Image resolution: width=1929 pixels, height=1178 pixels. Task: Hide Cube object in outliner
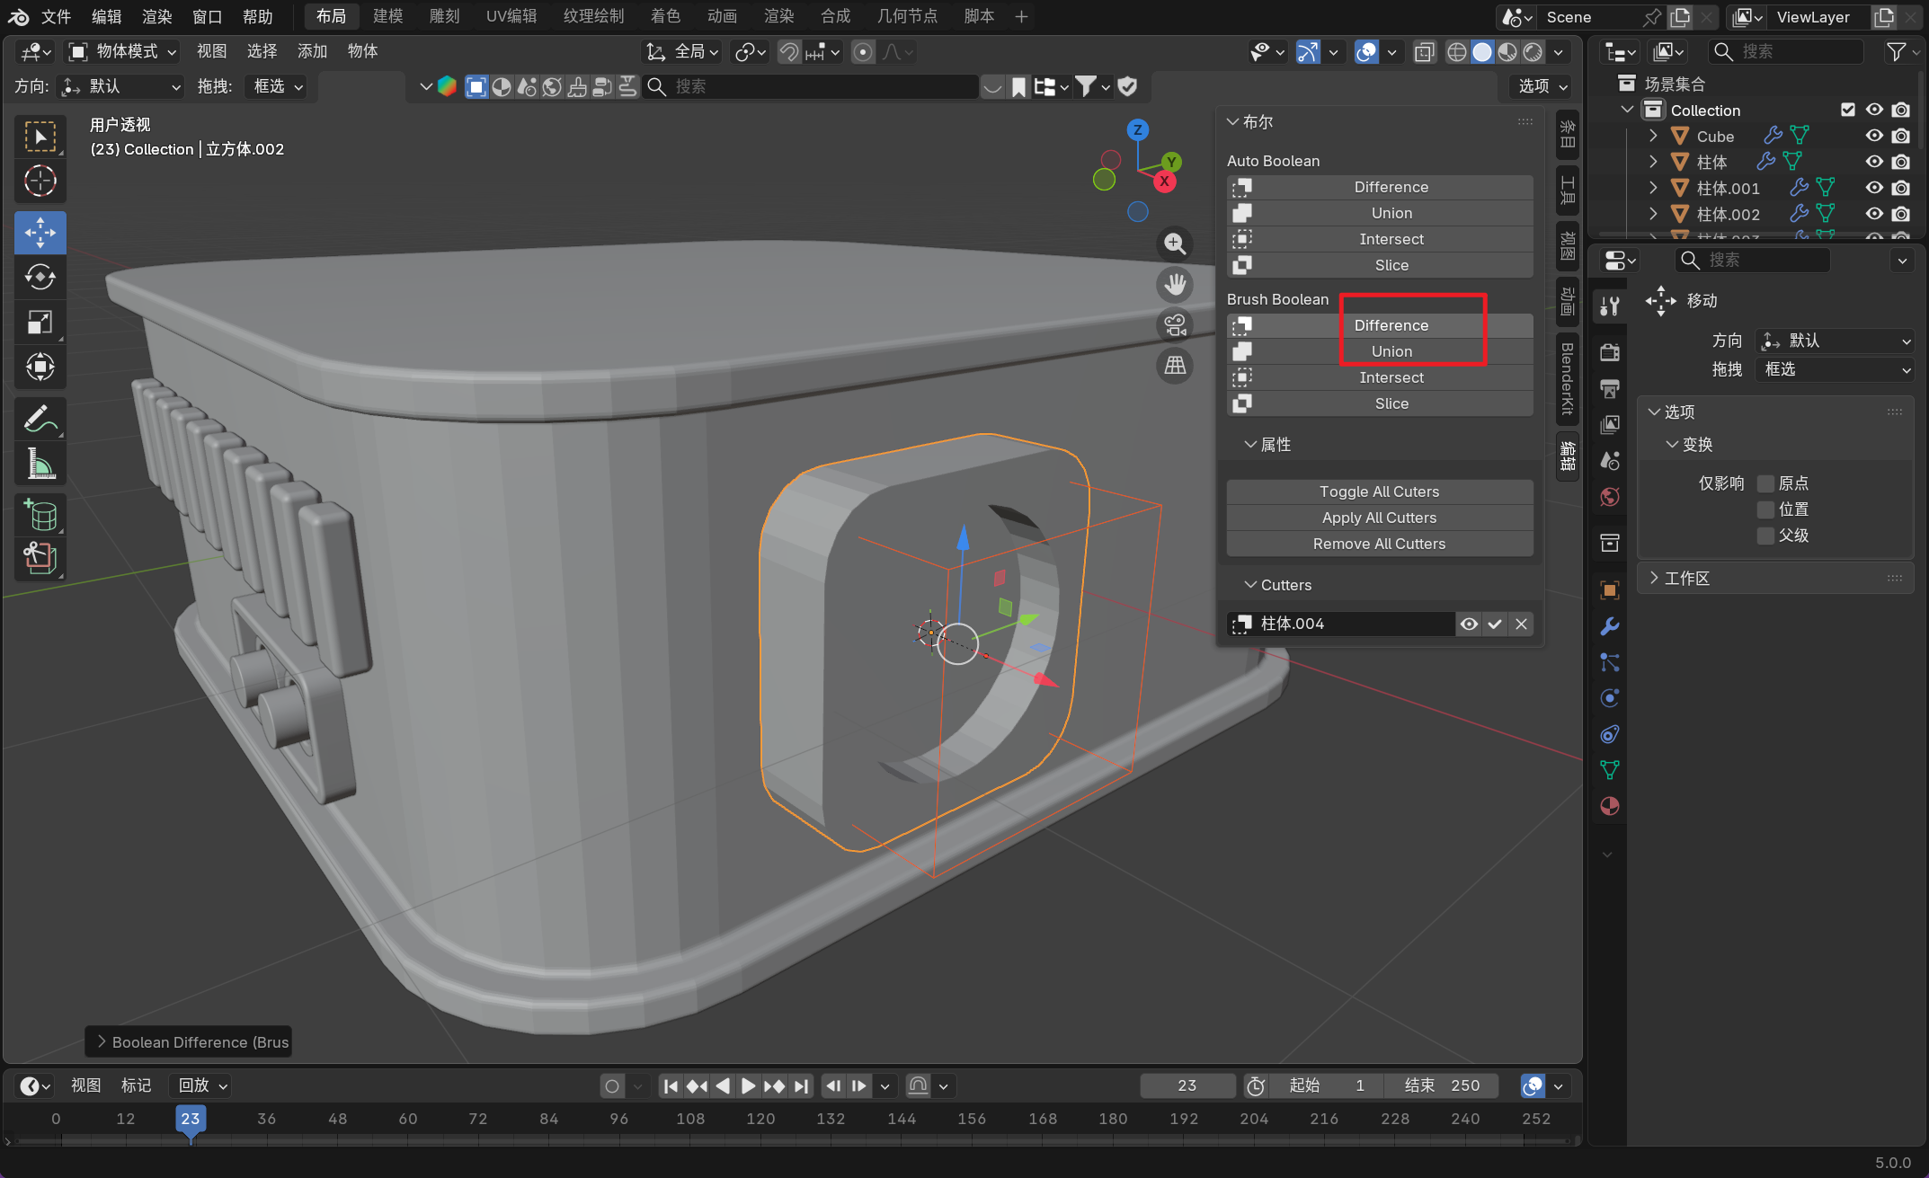pyautogui.click(x=1874, y=136)
